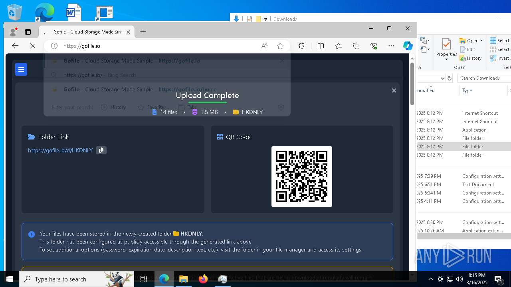This screenshot has width=511, height=287.
Task: Open the Word document desktop icon
Action: pyautogui.click(x=74, y=12)
